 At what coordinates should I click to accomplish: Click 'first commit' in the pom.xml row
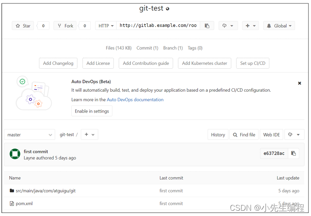click(x=171, y=204)
